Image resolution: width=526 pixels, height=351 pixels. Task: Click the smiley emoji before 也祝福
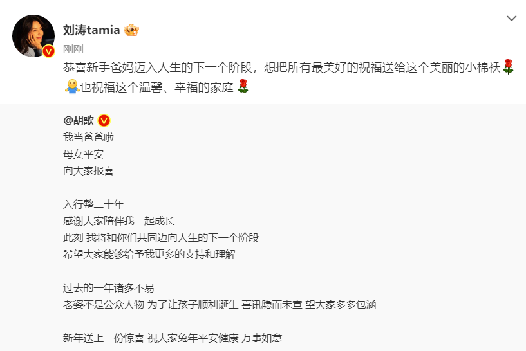pyautogui.click(x=71, y=86)
